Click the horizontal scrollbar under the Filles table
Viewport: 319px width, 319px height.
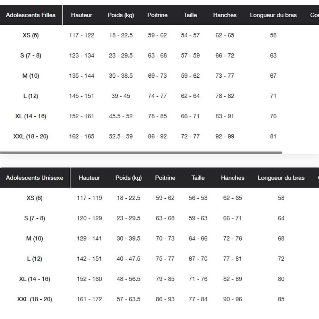point(141,153)
